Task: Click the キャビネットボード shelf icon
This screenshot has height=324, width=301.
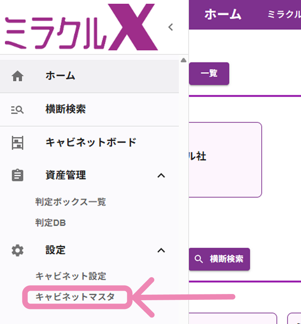Action: click(17, 142)
